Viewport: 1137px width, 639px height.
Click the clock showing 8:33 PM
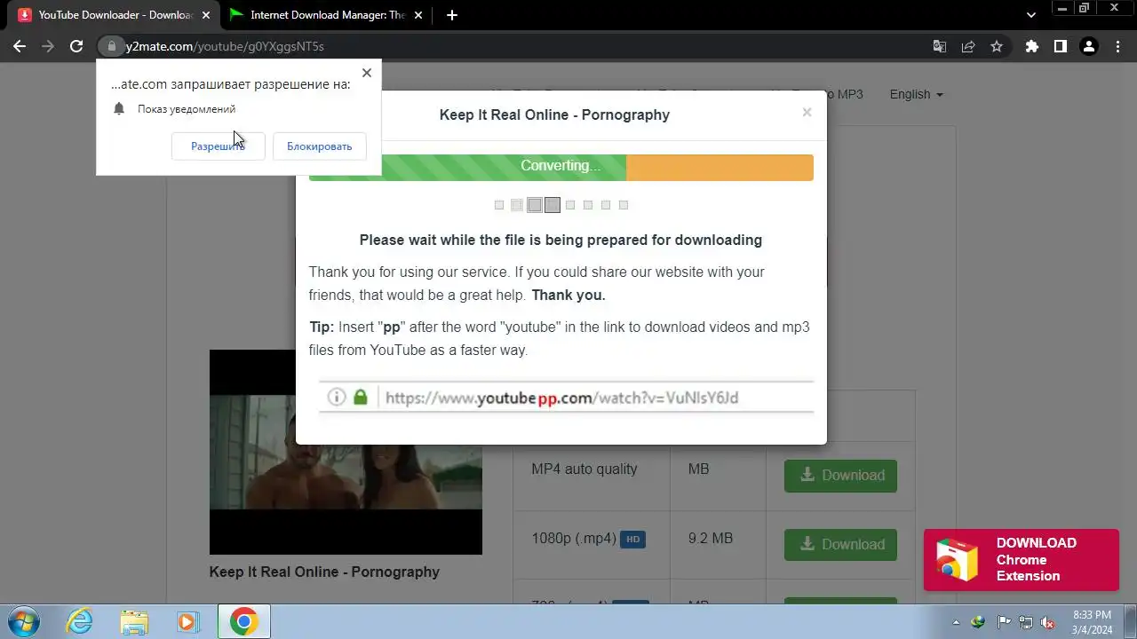click(1092, 622)
